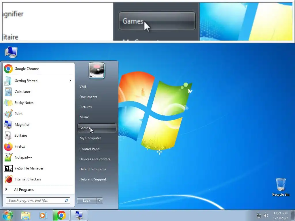Switch to Chrome taskbar button
This screenshot has height=221, width=295.
click(61, 215)
